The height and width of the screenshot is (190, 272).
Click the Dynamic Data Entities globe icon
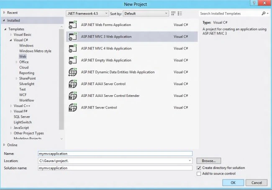click(73, 72)
